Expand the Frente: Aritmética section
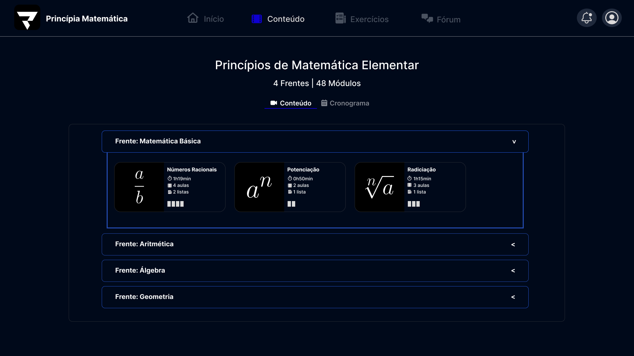Image resolution: width=634 pixels, height=356 pixels. tap(315, 245)
